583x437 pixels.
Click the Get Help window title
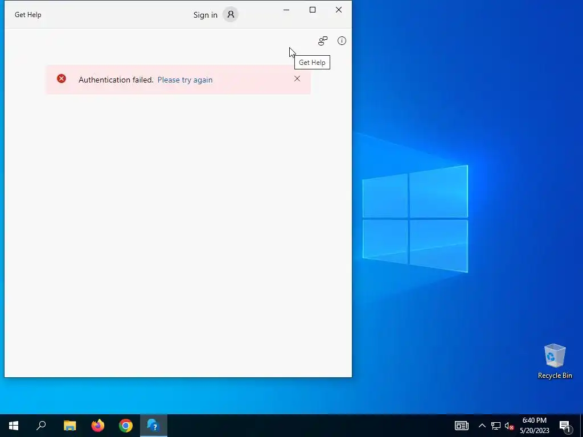pos(28,15)
